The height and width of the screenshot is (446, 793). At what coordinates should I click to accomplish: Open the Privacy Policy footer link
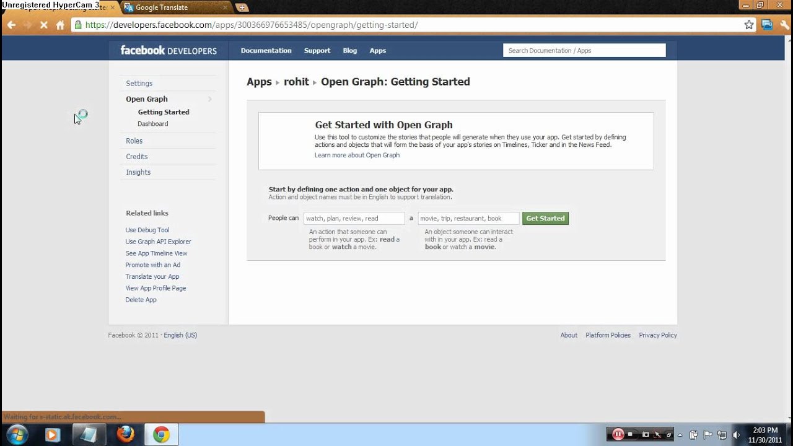click(658, 335)
